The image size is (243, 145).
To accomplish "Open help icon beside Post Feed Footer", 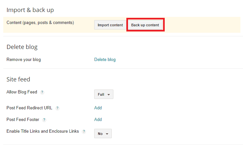I will coord(44,120).
